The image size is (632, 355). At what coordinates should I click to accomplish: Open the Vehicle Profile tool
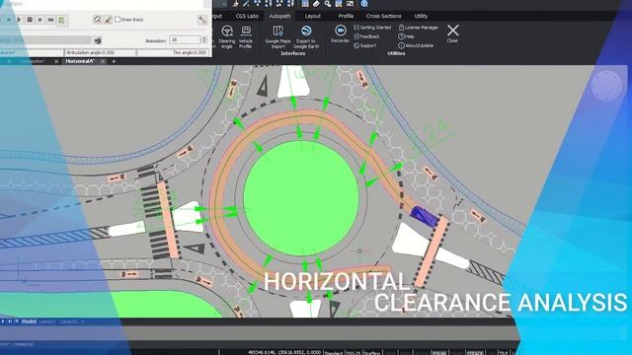[x=246, y=37]
